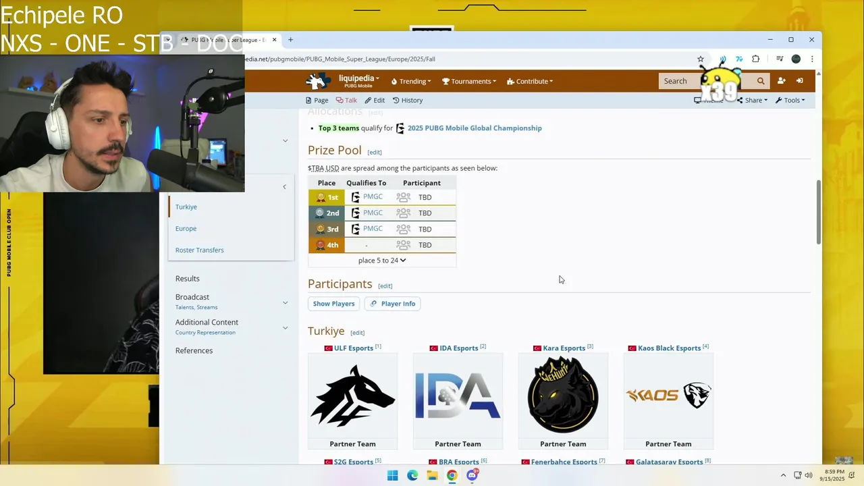Open the Tournaments dropdown menu
Image resolution: width=864 pixels, height=486 pixels.
coord(469,81)
